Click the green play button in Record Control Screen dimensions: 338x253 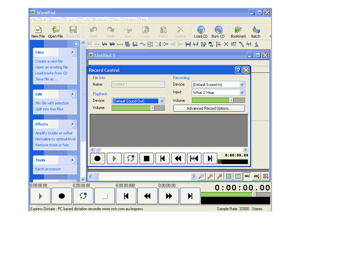point(114,158)
